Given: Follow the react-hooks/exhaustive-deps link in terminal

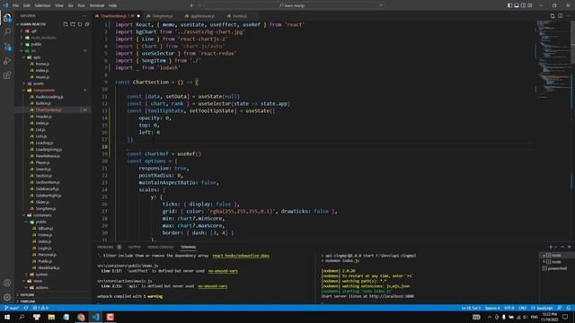Looking at the screenshot, I should 241,256.
